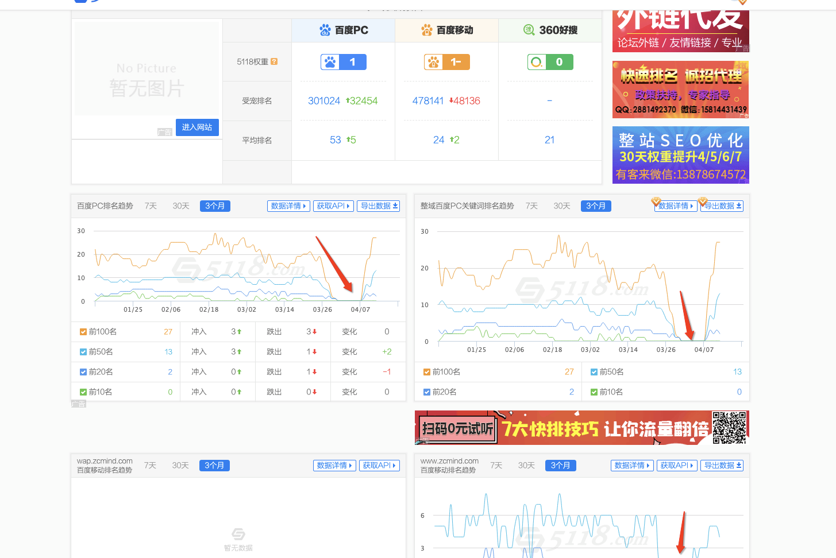This screenshot has height=558, width=836.
Task: Click the 360好搜 search icon in header
Action: (x=529, y=30)
